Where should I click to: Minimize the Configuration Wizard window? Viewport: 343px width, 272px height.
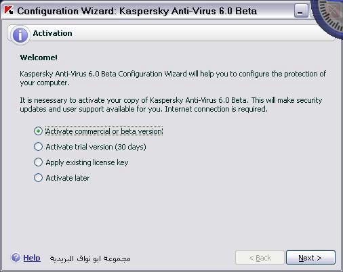coord(301,11)
